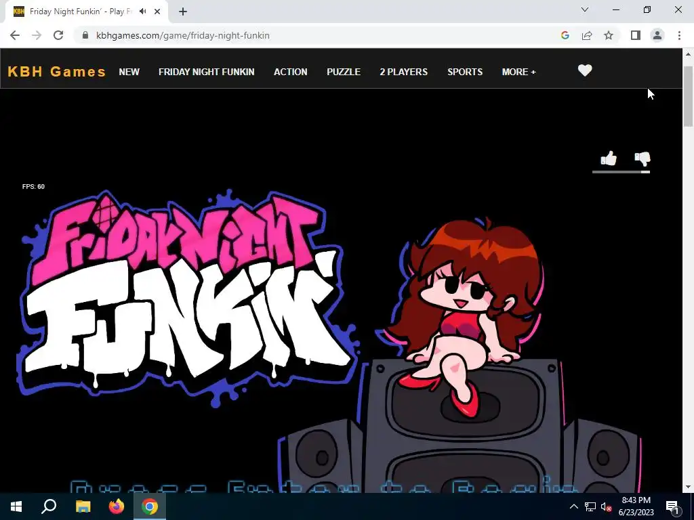View site info via the padlock icon
The width and height of the screenshot is (694, 520).
pyautogui.click(x=85, y=35)
